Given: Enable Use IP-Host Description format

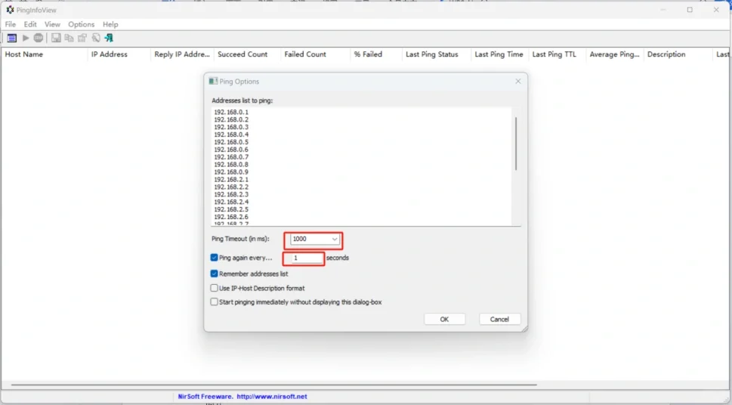Looking at the screenshot, I should (214, 288).
